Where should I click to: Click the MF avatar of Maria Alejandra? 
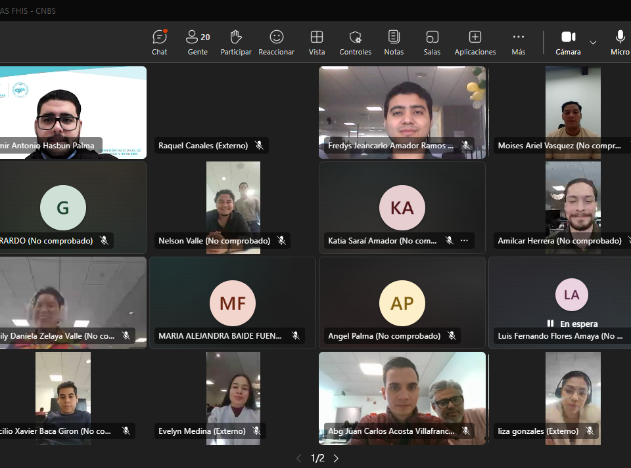click(232, 303)
